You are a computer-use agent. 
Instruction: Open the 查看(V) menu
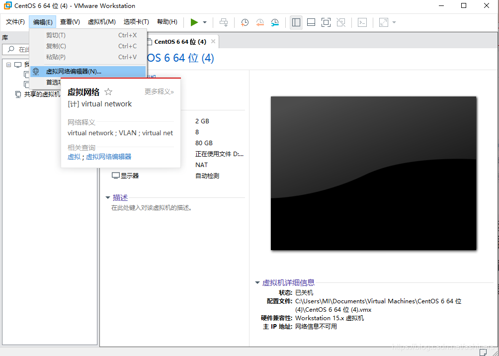point(70,22)
